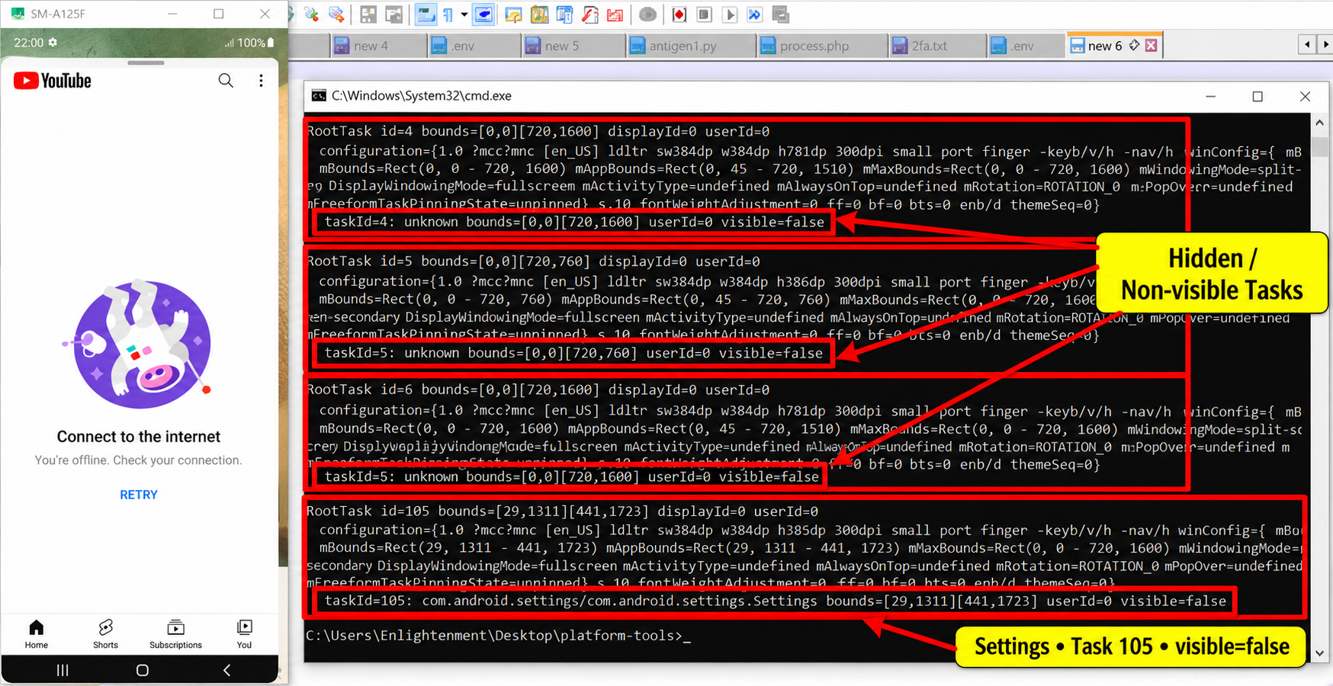Viewport: 1333px width, 686px height.
Task: Show the Document Map panel icon
Action: pyautogui.click(x=539, y=14)
